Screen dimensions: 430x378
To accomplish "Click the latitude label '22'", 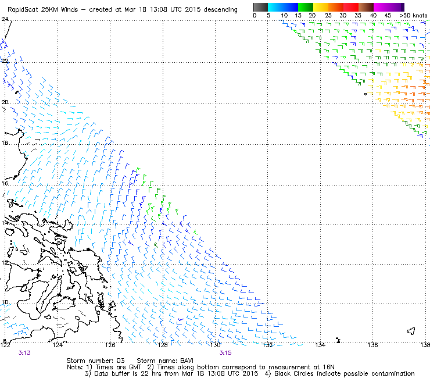I will tap(5, 60).
